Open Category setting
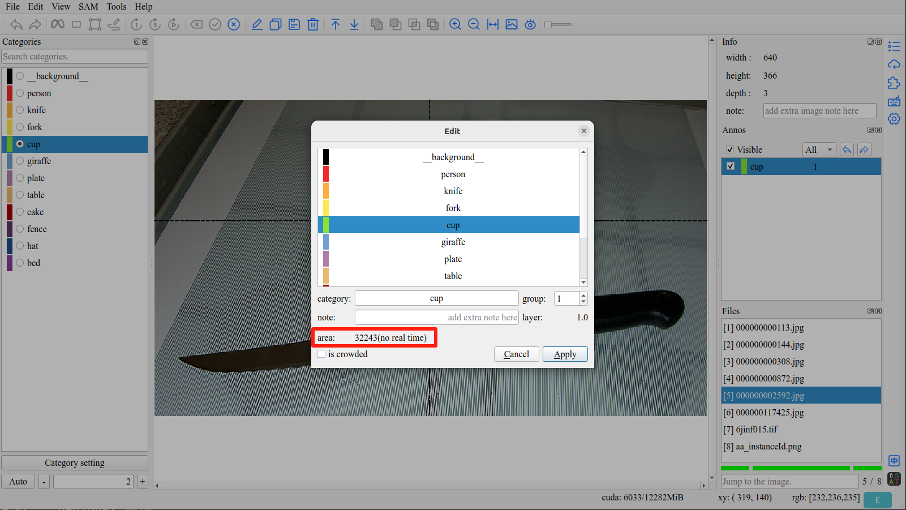The width and height of the screenshot is (906, 510). tap(75, 463)
